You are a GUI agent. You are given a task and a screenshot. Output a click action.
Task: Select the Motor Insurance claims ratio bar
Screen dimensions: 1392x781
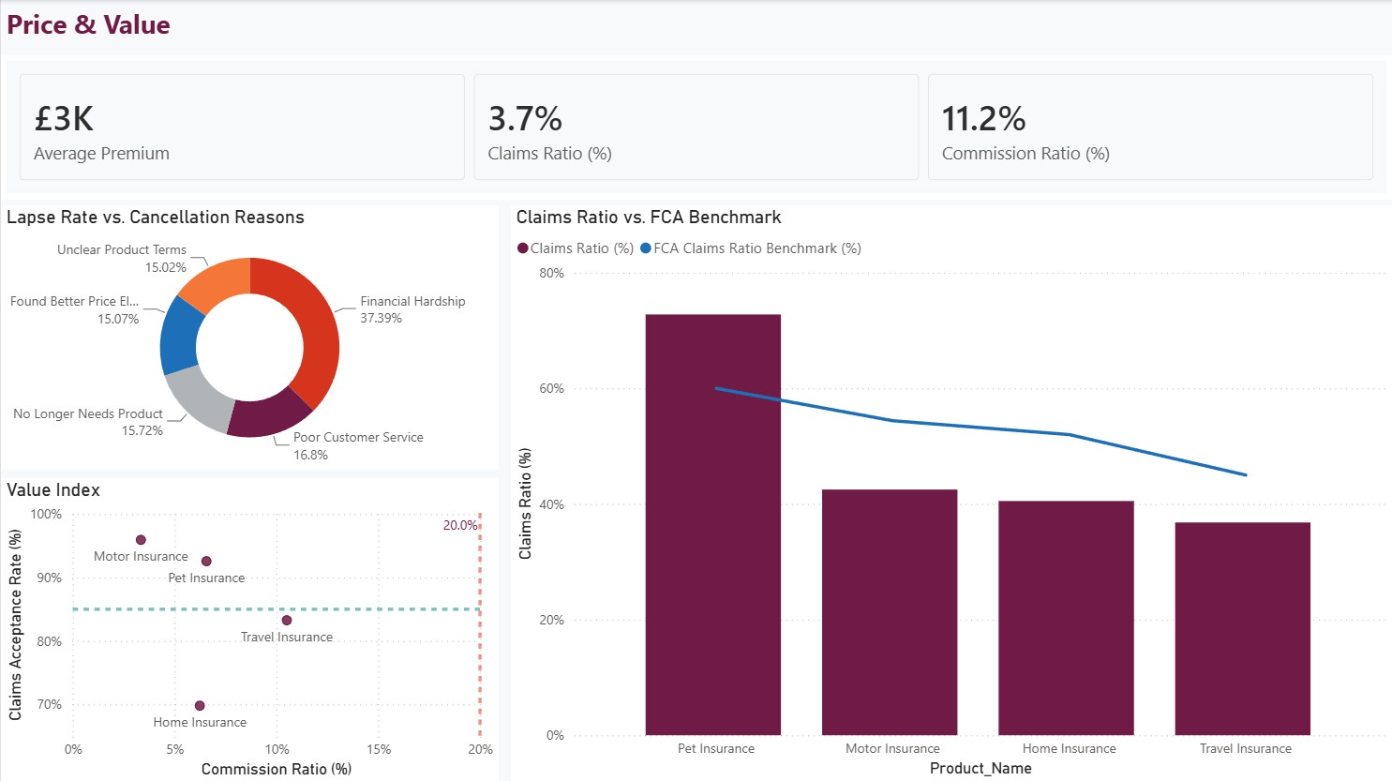pyautogui.click(x=890, y=612)
